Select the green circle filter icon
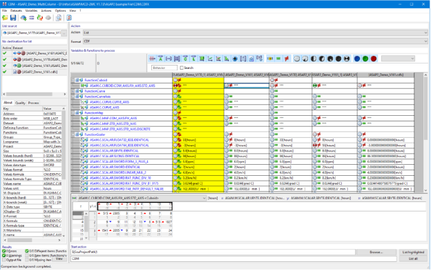Screen dimensions: 431x271 coord(365,59)
